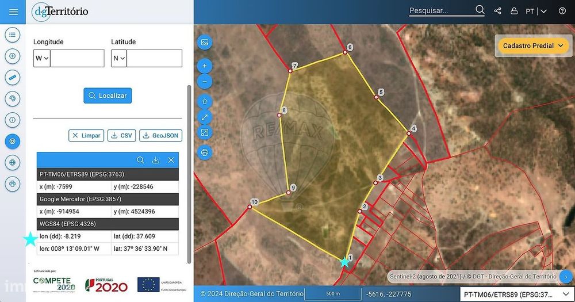Click the Limpar button

[86, 135]
